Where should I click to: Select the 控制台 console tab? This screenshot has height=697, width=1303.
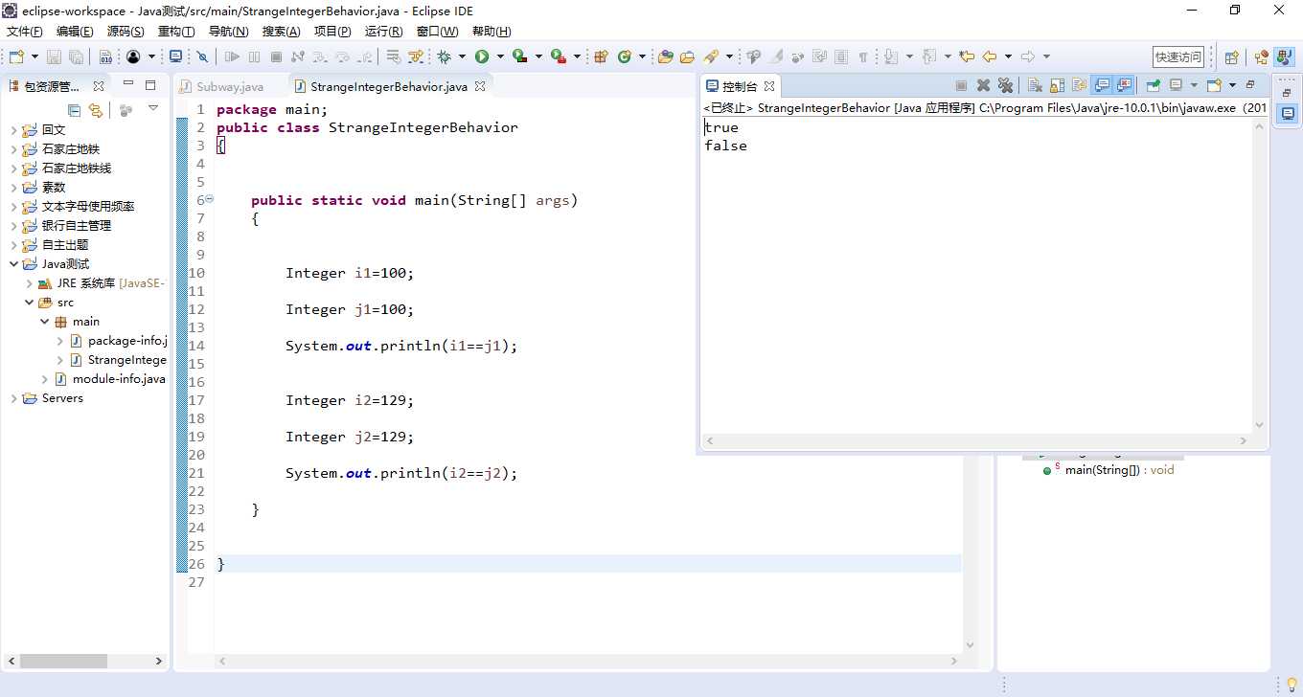click(x=739, y=86)
